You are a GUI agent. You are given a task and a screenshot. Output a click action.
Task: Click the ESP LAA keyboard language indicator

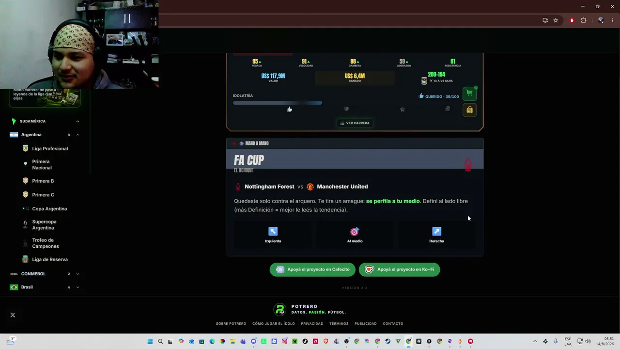click(568, 341)
